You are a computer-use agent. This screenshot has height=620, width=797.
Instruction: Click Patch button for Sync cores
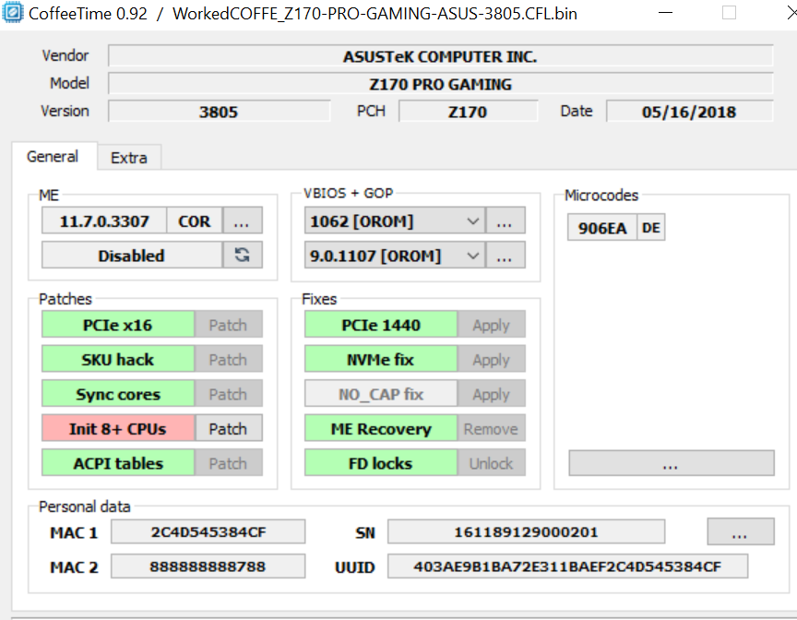[x=228, y=393]
